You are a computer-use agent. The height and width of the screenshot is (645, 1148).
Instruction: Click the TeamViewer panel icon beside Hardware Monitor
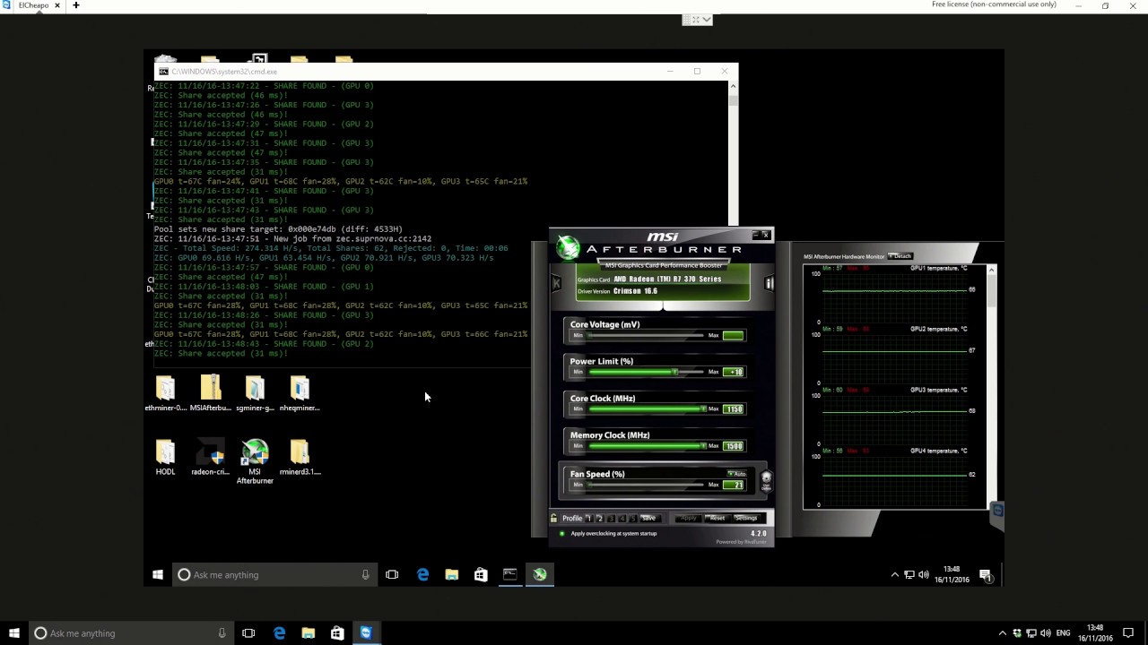(996, 511)
